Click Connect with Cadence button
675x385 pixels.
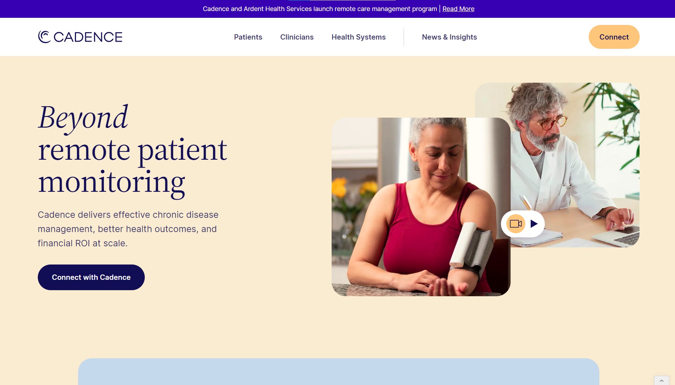pos(91,277)
